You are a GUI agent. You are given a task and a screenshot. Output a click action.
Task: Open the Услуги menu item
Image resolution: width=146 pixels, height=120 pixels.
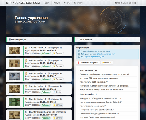[57, 3]
